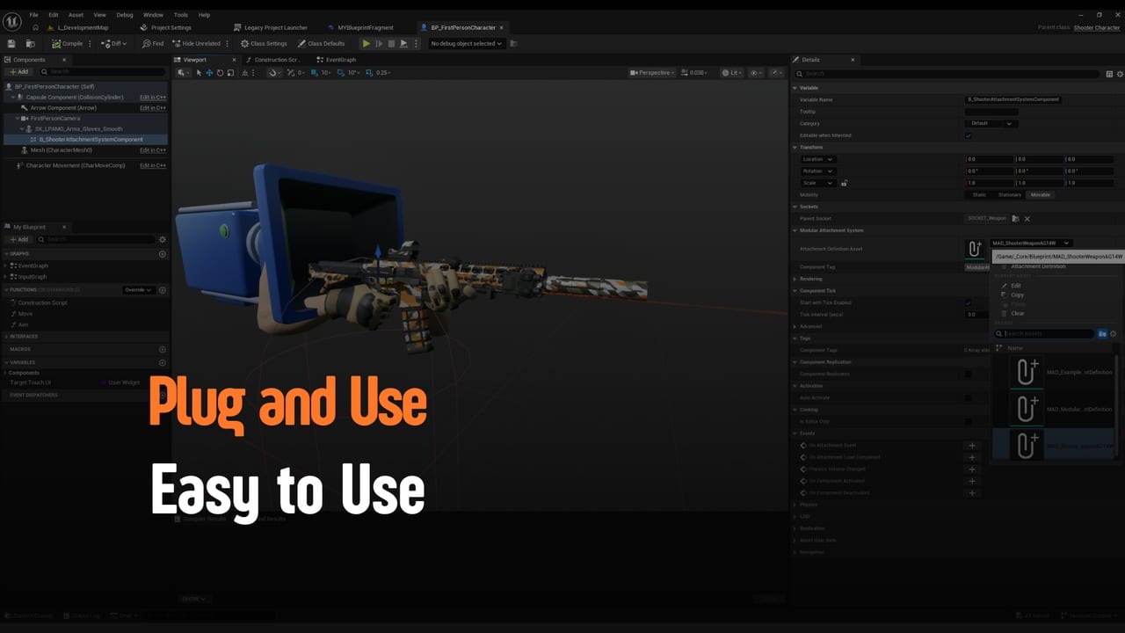The height and width of the screenshot is (633, 1125).
Task: Open the Category Default dropdown
Action: coord(991,123)
